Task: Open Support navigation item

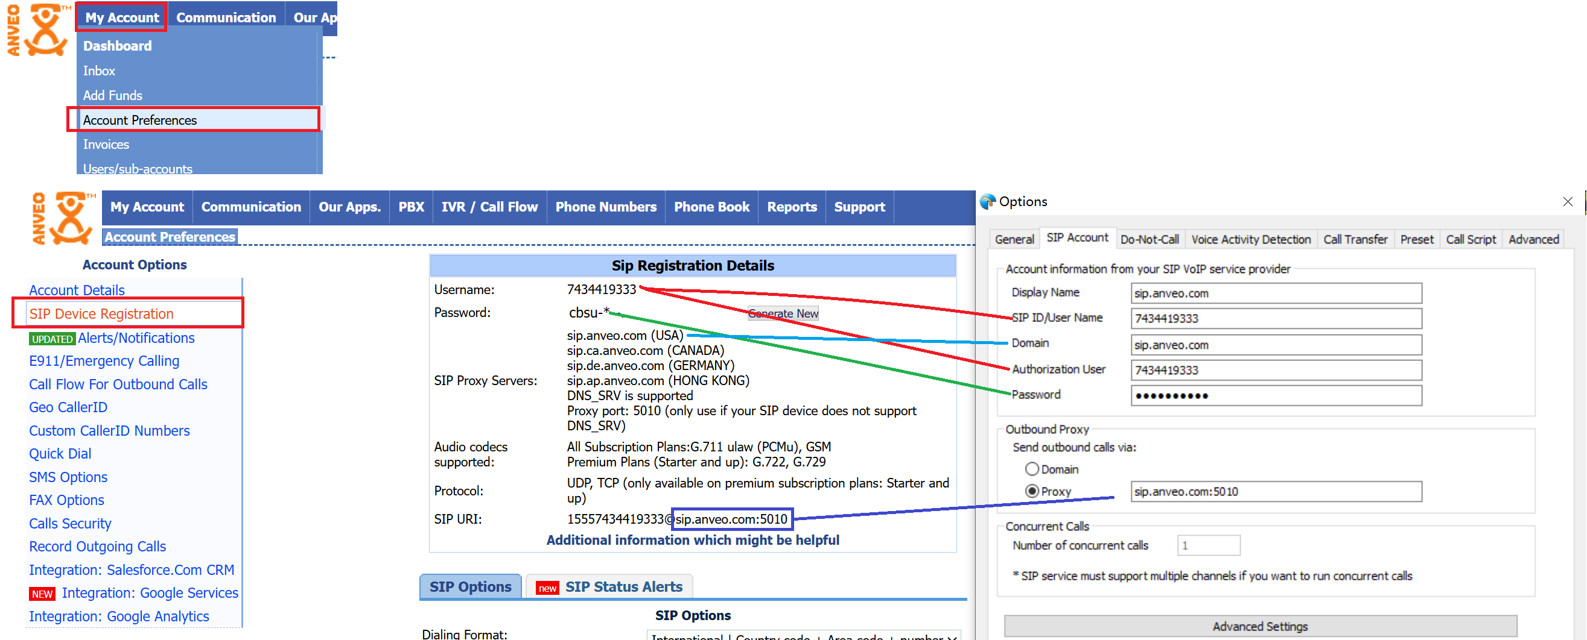Action: [859, 207]
